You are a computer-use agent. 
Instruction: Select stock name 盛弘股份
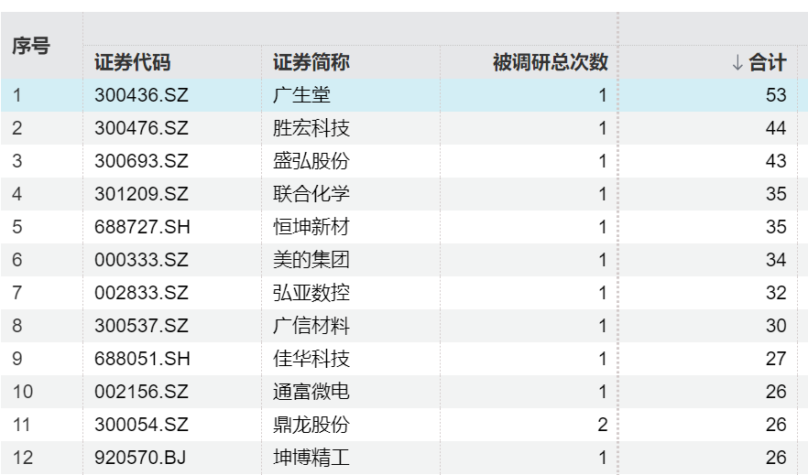(x=311, y=161)
